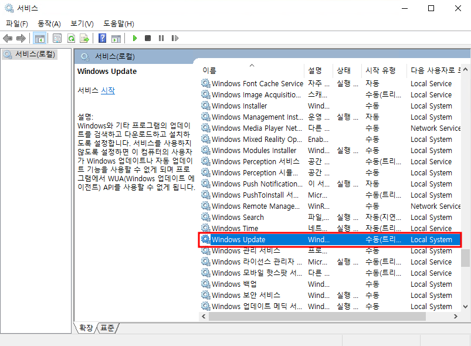Click the Show/Hide Console Tree toolbar icon

(x=40, y=38)
